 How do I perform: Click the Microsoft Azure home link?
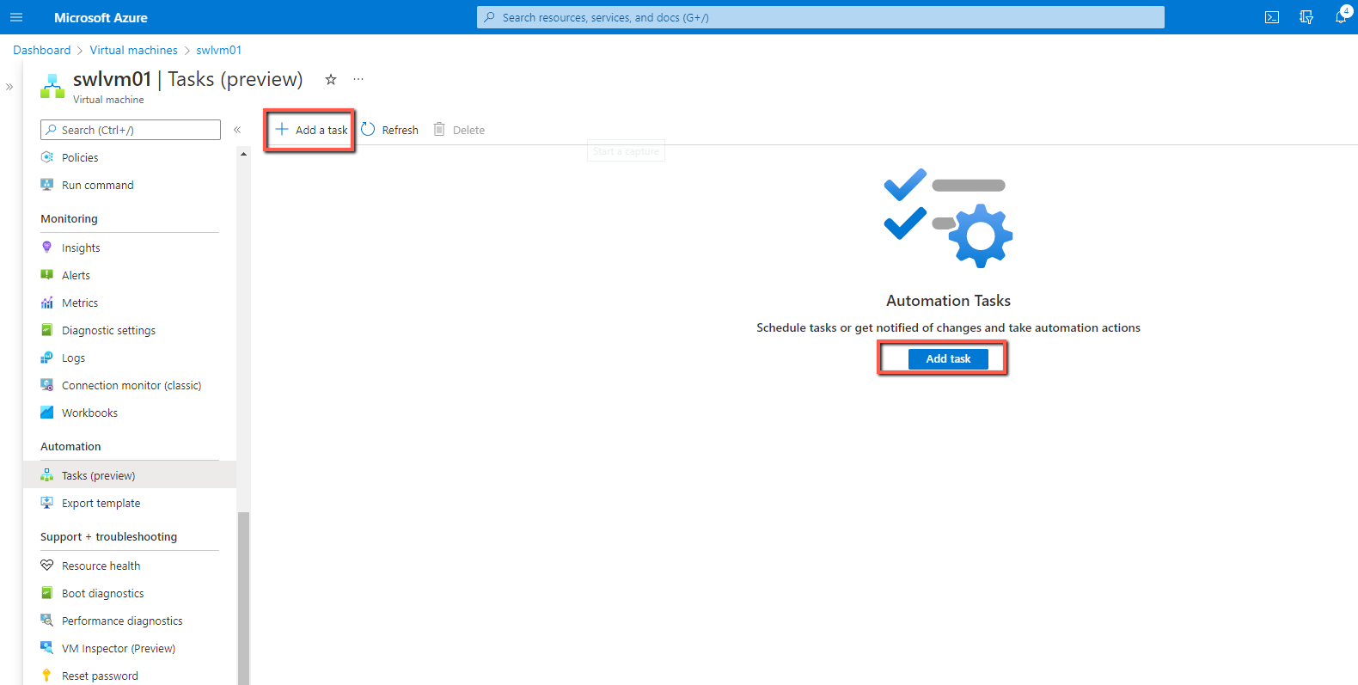pyautogui.click(x=101, y=17)
